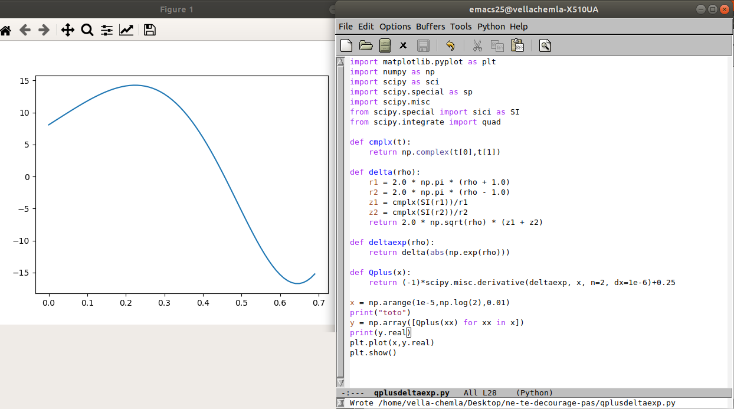The image size is (734, 409).
Task: Undo last change with the undo arrow
Action: [450, 45]
